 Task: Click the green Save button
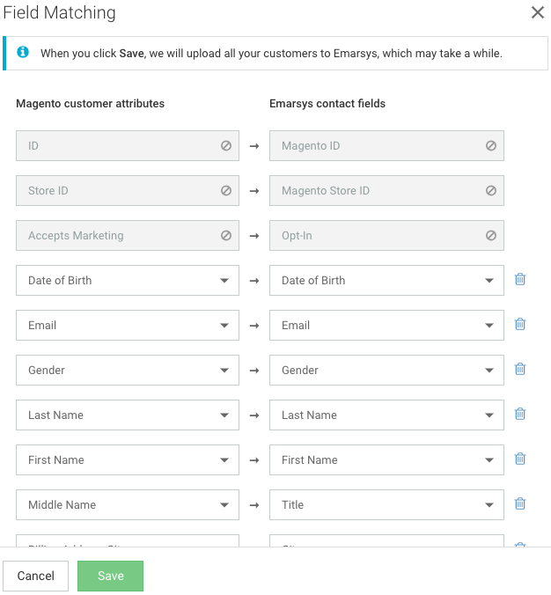tap(110, 576)
